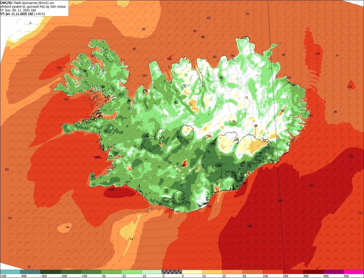Viewport: 364px width, 278px height.
Task: Click the map value '190' at the south coast
Action: [209, 207]
